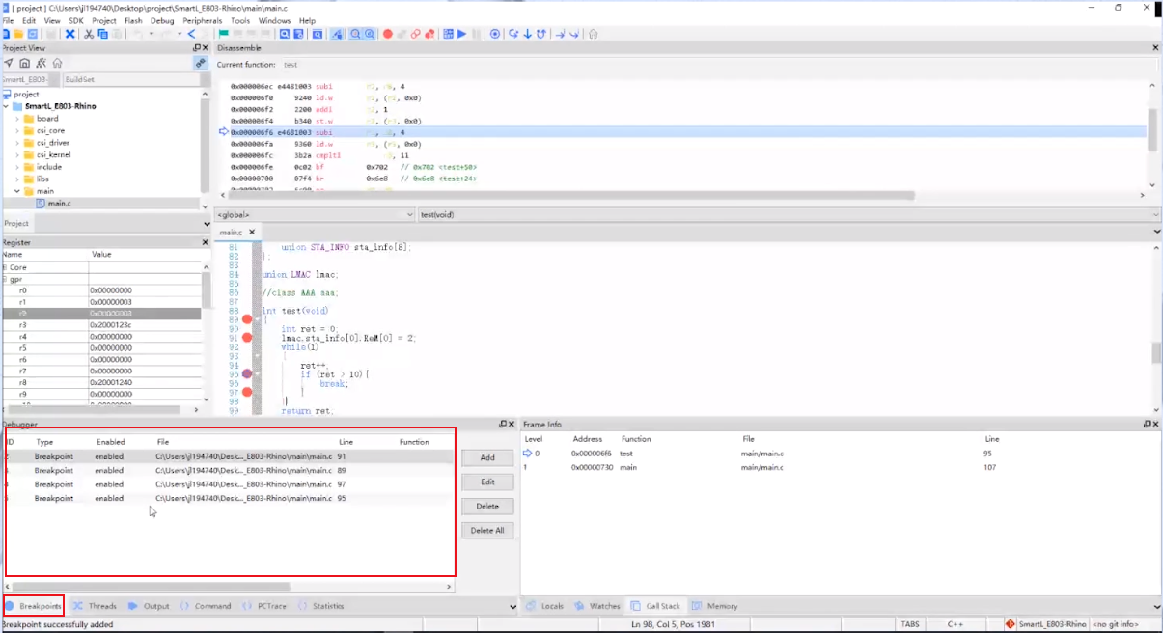
Task: Close the main.c editor tab
Action: pos(253,232)
